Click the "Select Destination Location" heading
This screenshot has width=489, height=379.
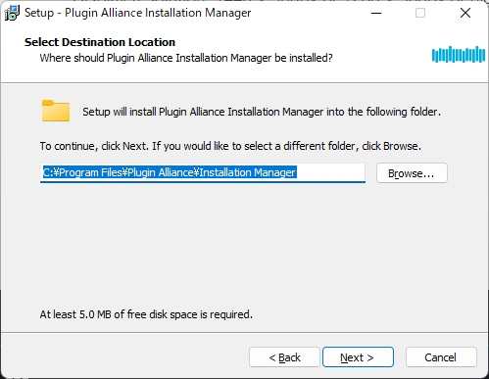pyautogui.click(x=100, y=42)
